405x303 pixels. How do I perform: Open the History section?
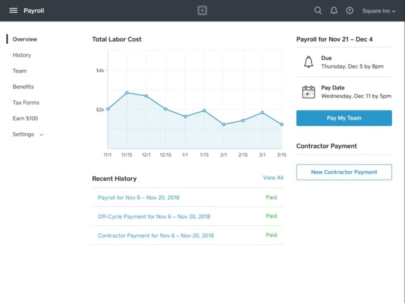(21, 55)
